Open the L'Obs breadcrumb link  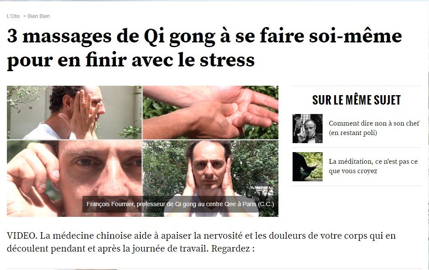pos(13,16)
